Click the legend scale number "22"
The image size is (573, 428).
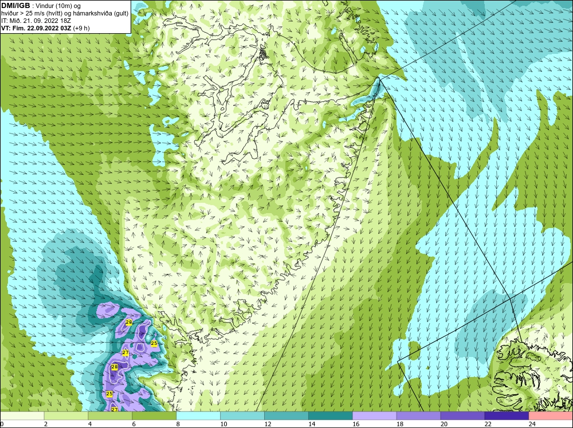[x=488, y=424]
